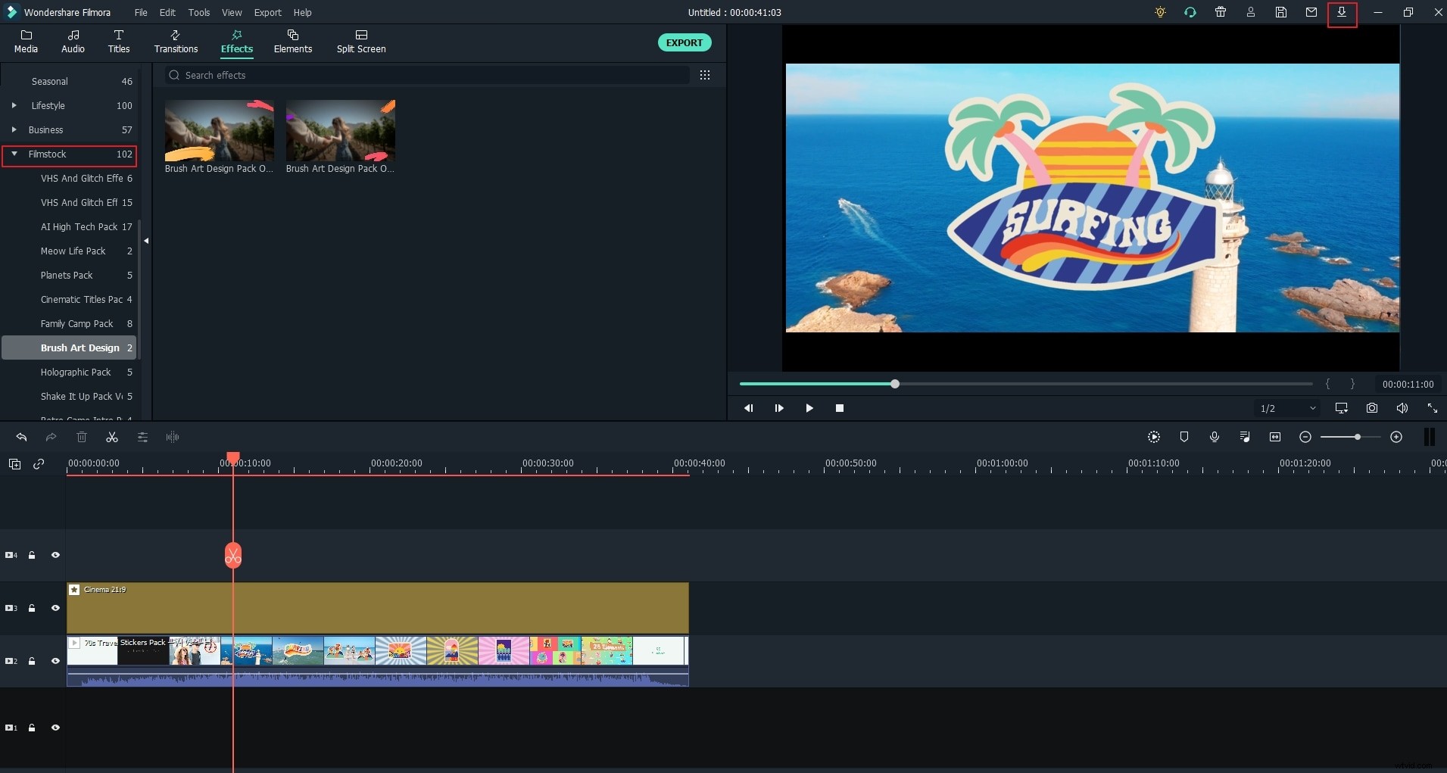Open the Export menu in menu bar

(267, 12)
